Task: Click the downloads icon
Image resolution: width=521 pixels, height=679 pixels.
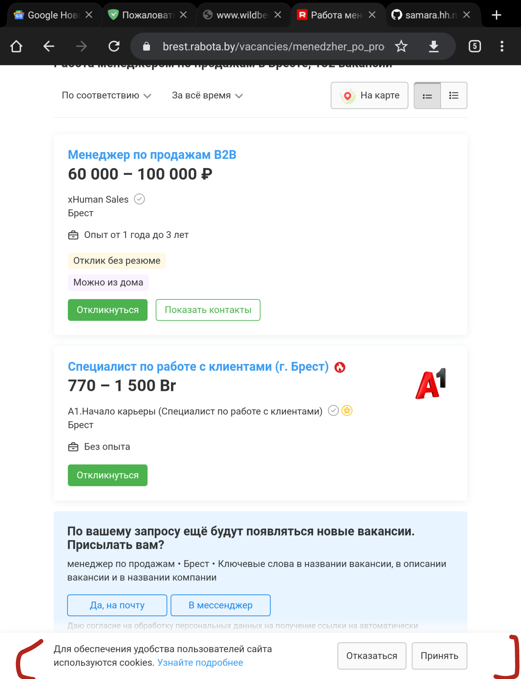Action: (x=433, y=46)
